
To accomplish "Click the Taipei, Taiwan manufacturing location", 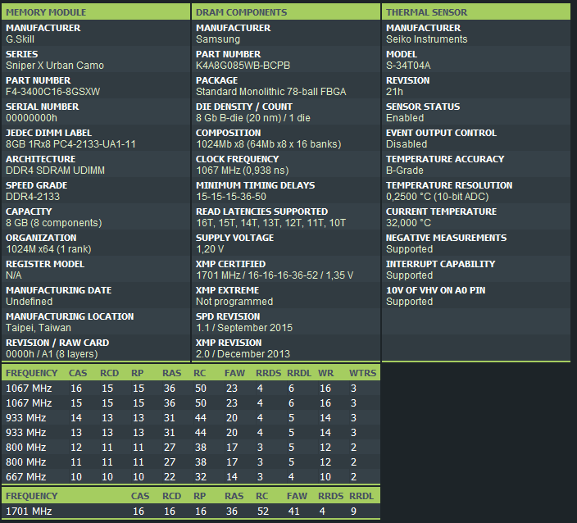I will [39, 328].
